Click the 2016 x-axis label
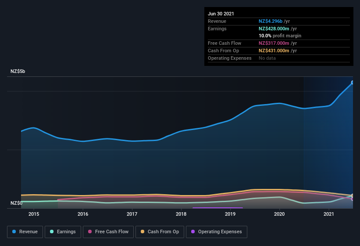 83,214
